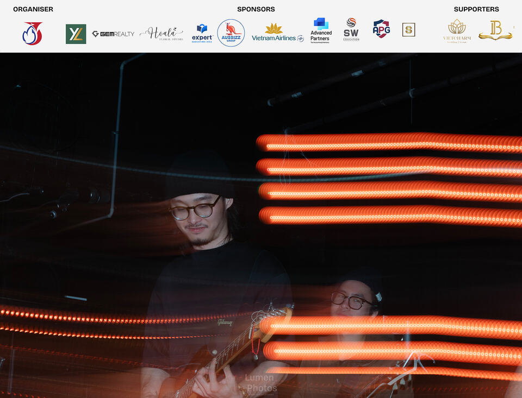Viewport: 522px width, 398px height.
Task: Open the Vietcharm supporter logo
Action: coord(457,31)
